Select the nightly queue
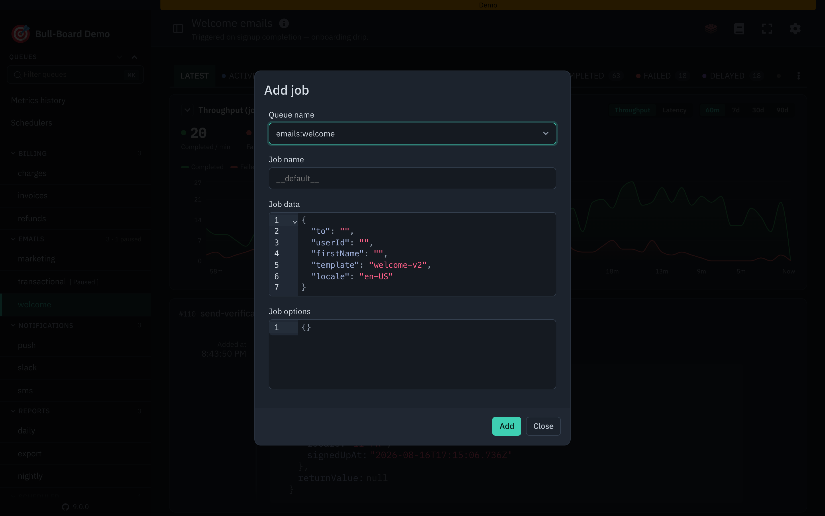The width and height of the screenshot is (825, 516). [x=75, y=476]
